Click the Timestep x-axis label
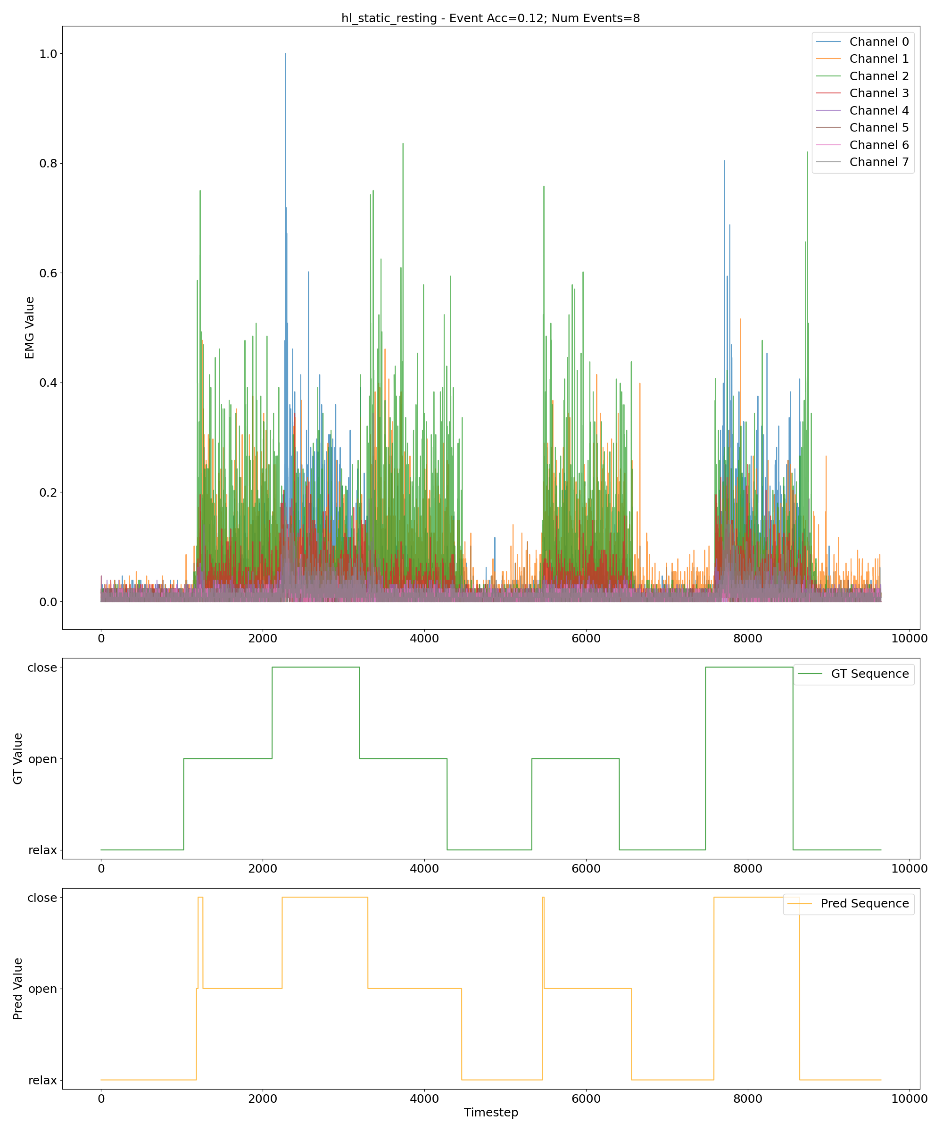Screen dimensions: 943x1132 (490, 1112)
